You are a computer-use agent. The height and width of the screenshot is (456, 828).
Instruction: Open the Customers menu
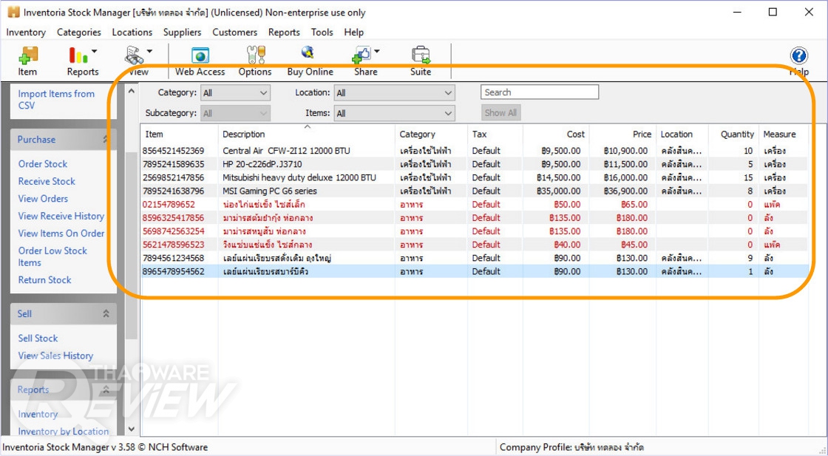pyautogui.click(x=234, y=33)
